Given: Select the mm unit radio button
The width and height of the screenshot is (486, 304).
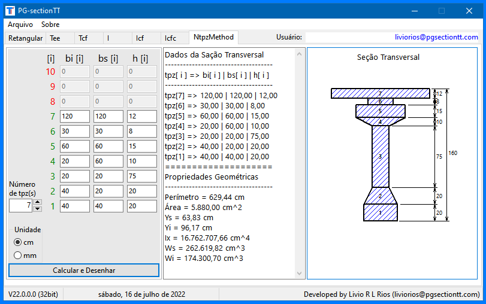Looking at the screenshot, I should coord(17,256).
